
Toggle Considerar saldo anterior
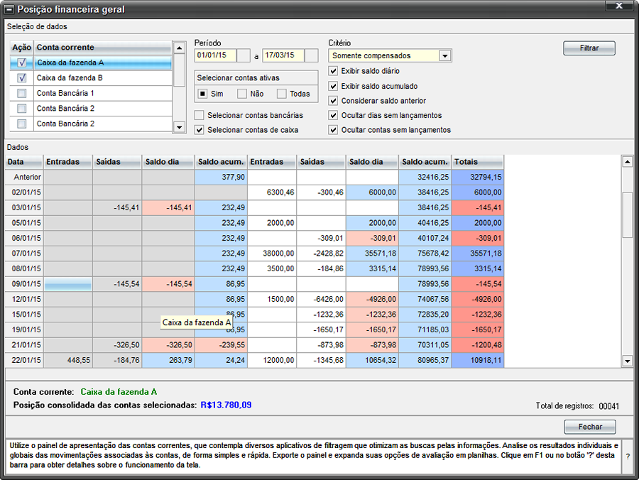coord(333,101)
